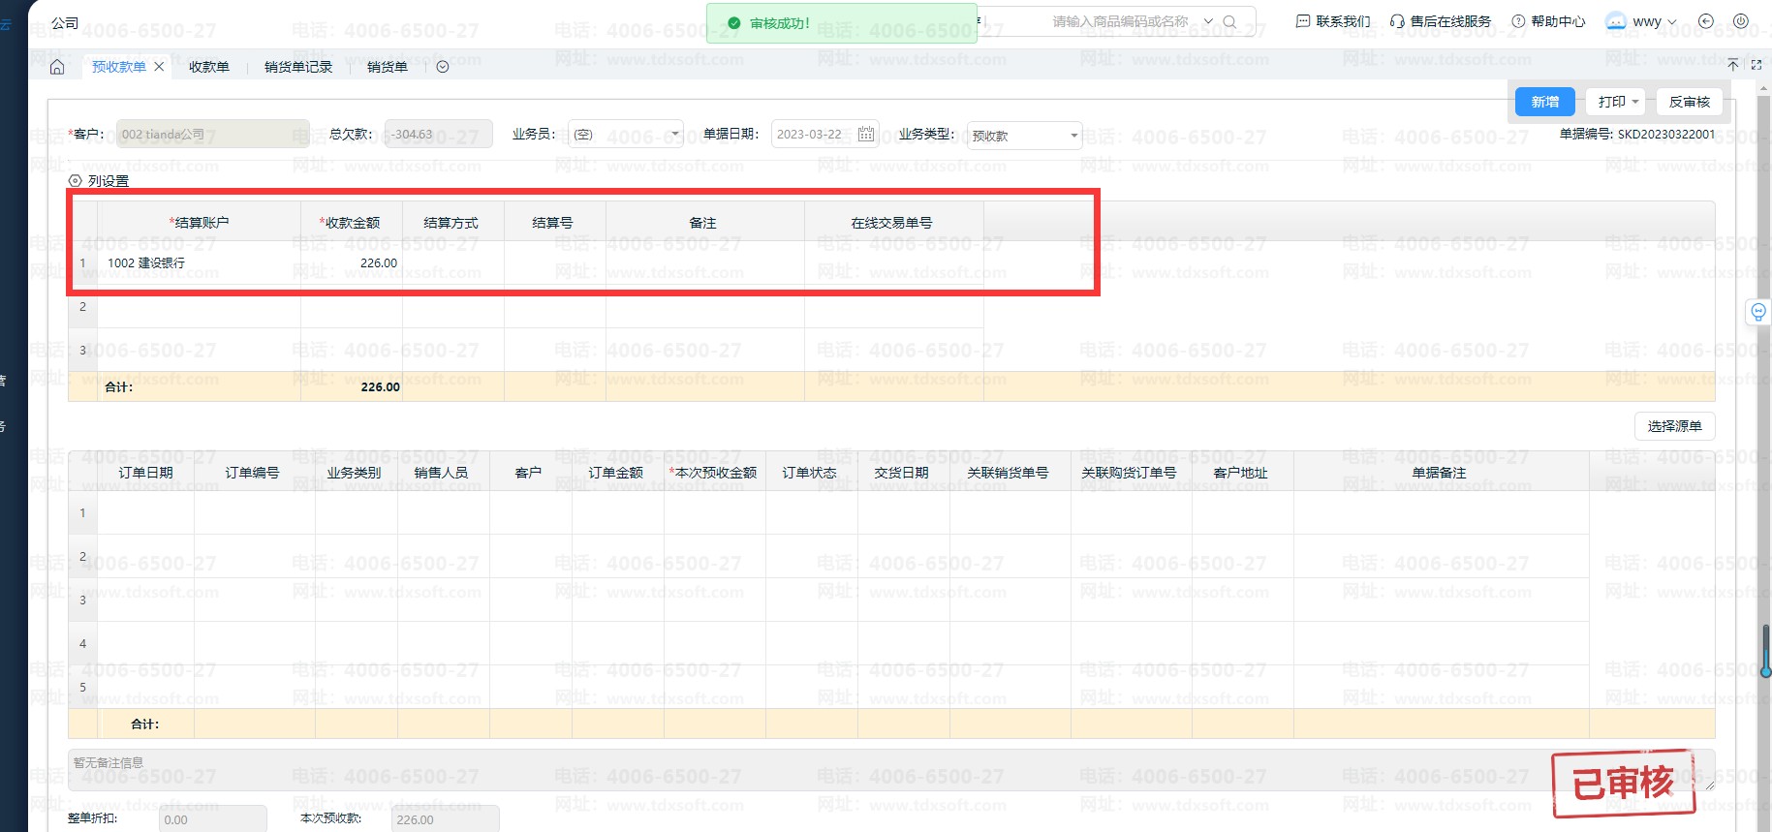
Task: Open the floating chat assistant icon
Action: coord(1757,312)
